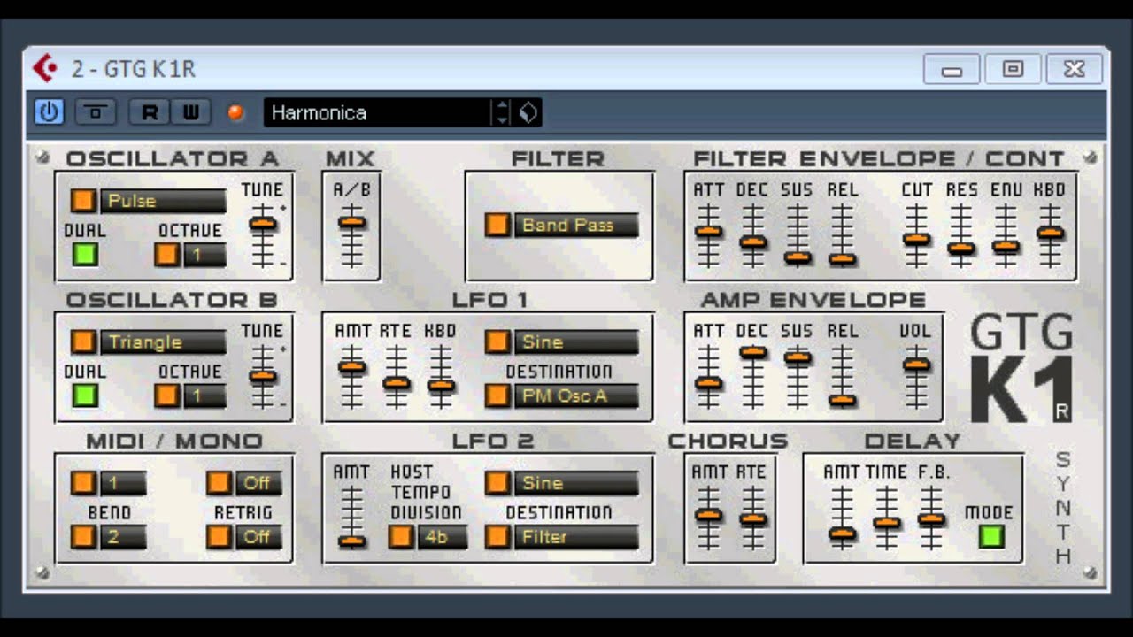Click Oscillator B octave value 1
Viewport: 1133px width, 637px height.
[x=204, y=395]
